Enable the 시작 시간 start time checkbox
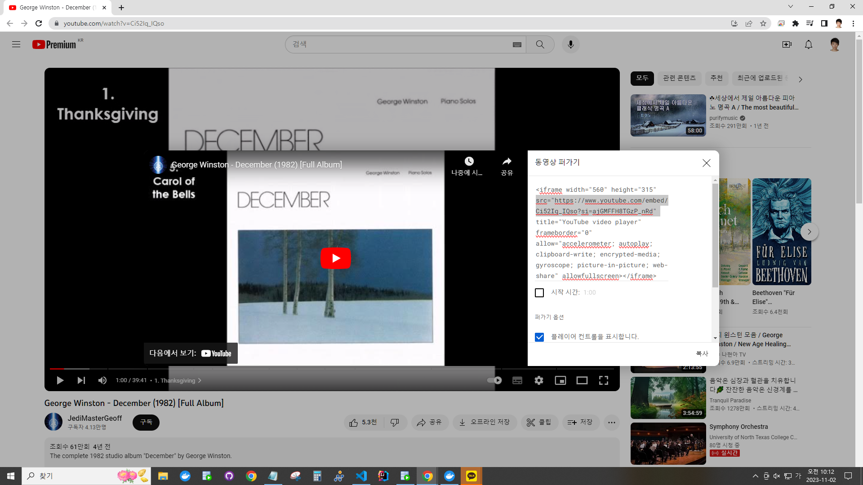 tap(539, 293)
